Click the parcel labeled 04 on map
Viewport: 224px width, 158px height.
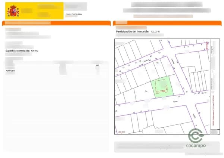[x=146, y=91]
